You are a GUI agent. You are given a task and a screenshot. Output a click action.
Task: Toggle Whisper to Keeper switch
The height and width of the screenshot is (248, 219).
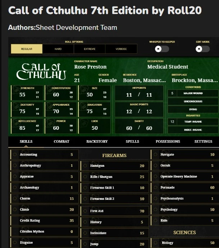162,49
